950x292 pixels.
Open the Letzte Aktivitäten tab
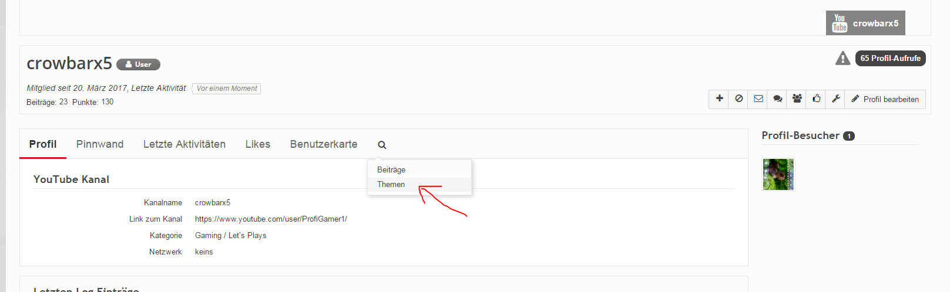pyautogui.click(x=184, y=144)
